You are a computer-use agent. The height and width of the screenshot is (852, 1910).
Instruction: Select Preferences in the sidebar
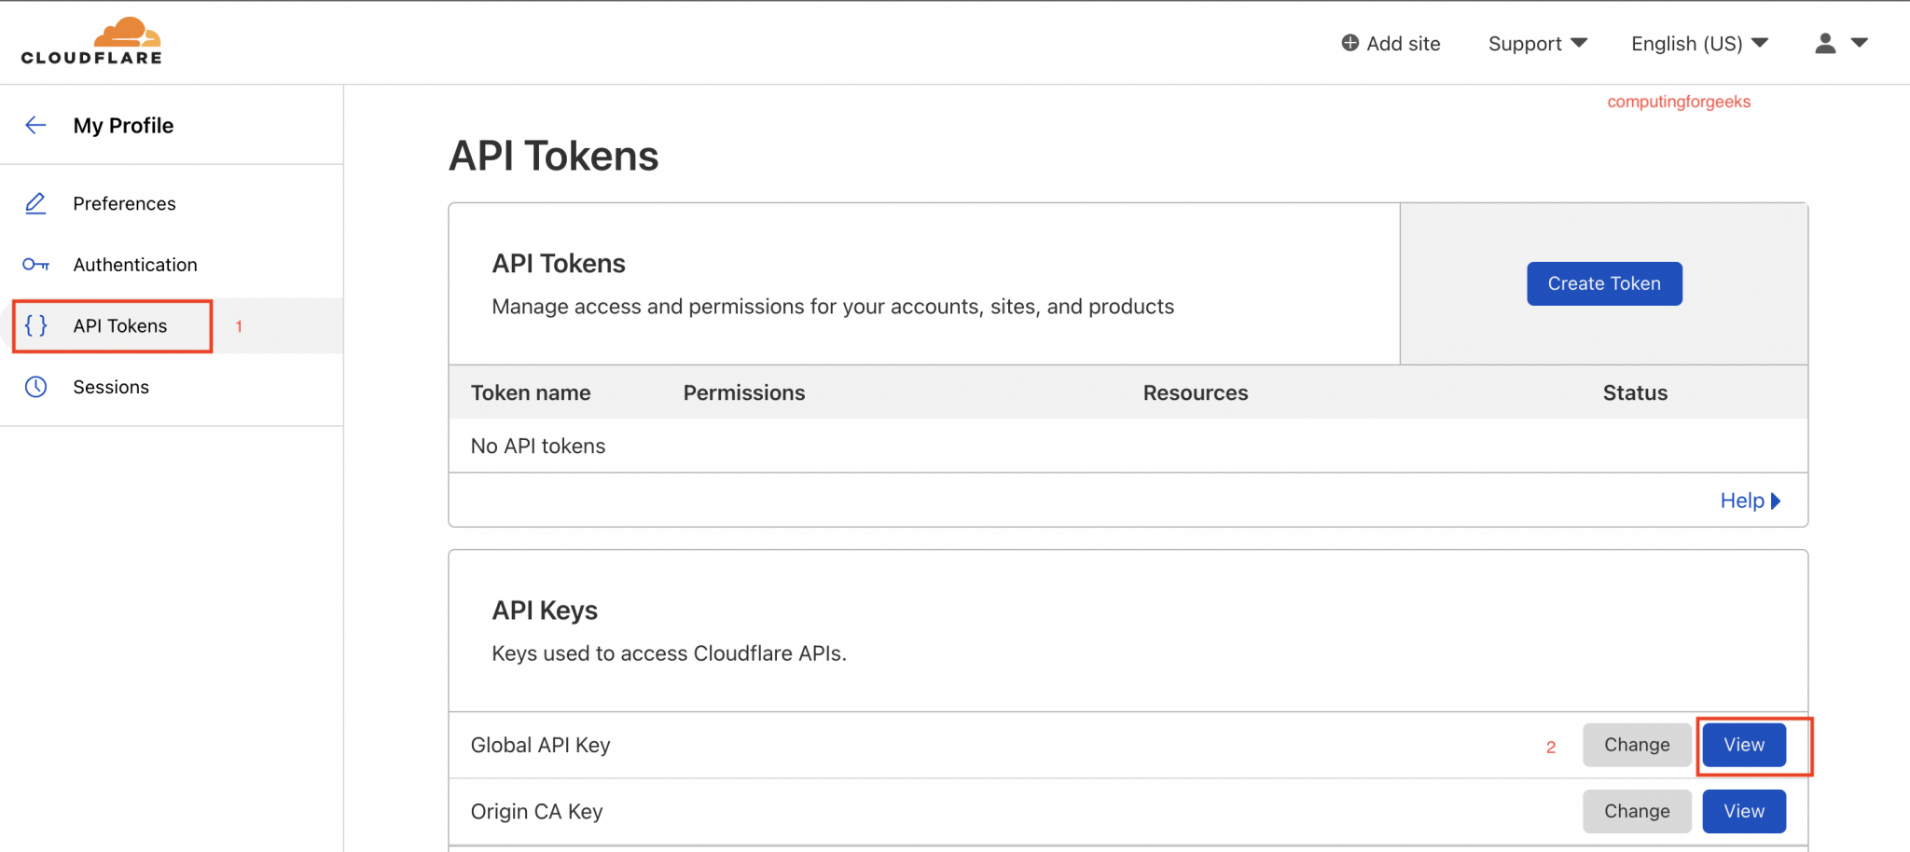click(x=124, y=203)
